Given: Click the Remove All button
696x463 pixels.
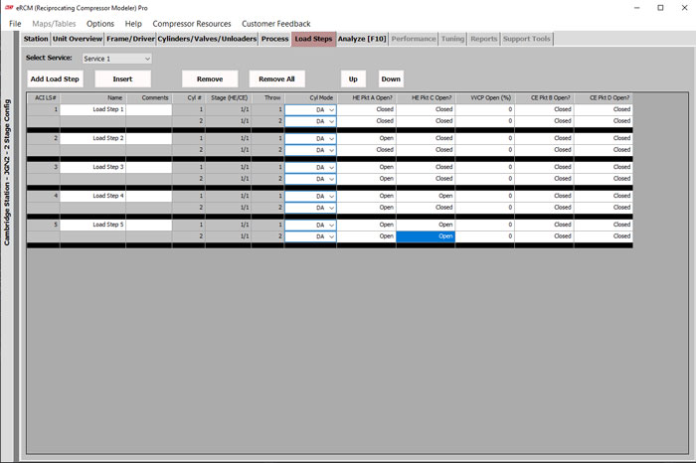Looking at the screenshot, I should [276, 78].
